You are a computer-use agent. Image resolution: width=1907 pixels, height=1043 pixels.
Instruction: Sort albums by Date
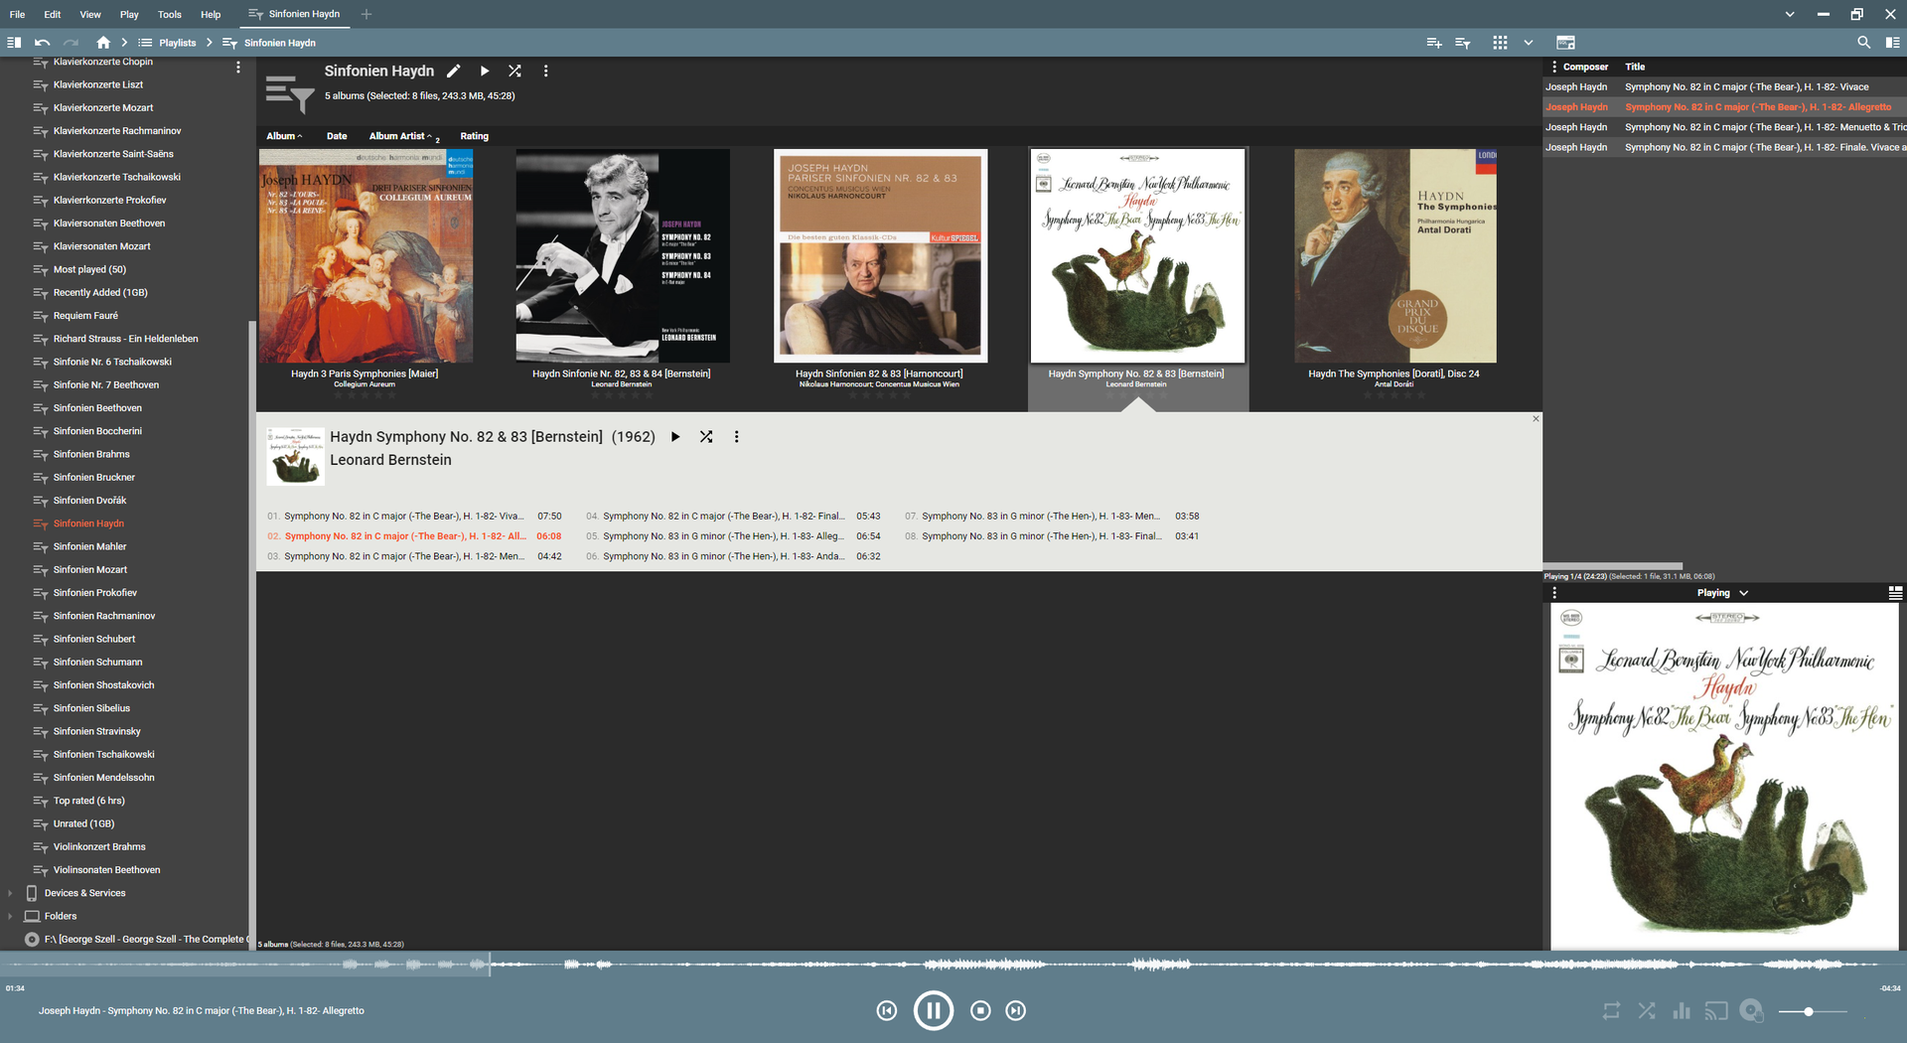tap(337, 136)
